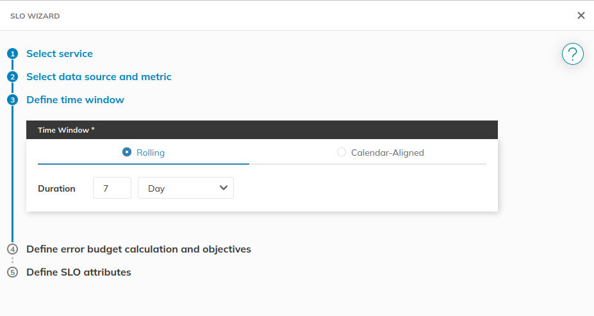Viewport: 594px width, 316px height.
Task: Click the step 3 circle icon
Action: (x=13, y=100)
